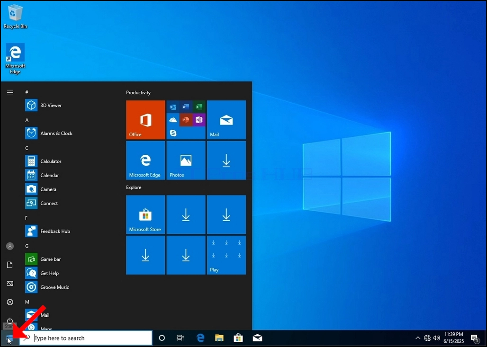487x347 pixels.
Task: Open Pictures from Start sidebar
Action: 10,284
